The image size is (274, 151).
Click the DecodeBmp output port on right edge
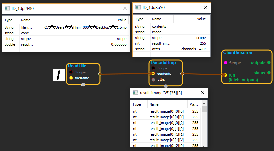[x=182, y=73]
